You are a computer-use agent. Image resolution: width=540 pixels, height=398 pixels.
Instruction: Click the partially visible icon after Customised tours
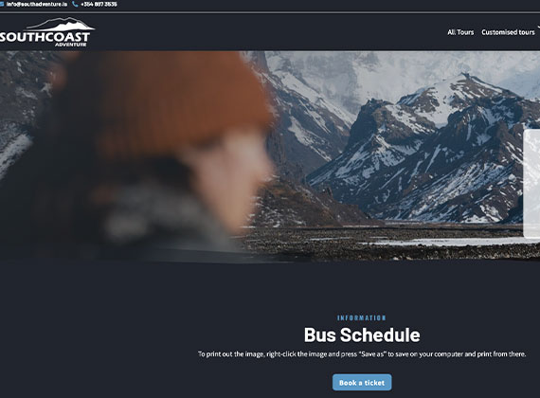[x=539, y=27]
